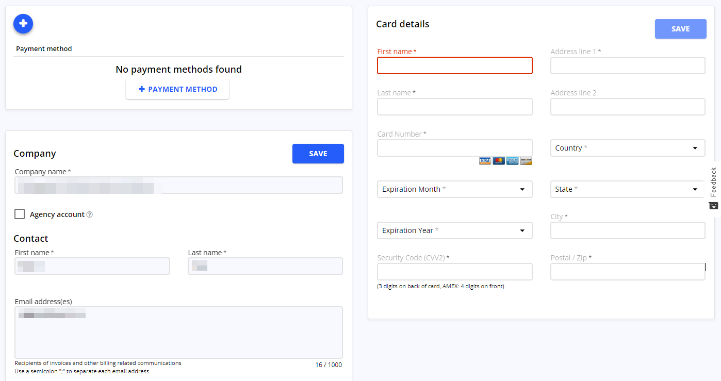Enable the Agency account checkbox

pyautogui.click(x=20, y=214)
